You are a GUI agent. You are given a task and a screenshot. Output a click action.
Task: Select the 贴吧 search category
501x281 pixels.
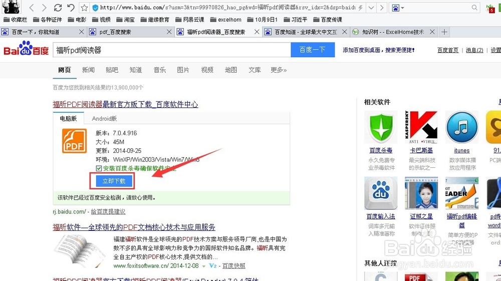click(x=112, y=70)
